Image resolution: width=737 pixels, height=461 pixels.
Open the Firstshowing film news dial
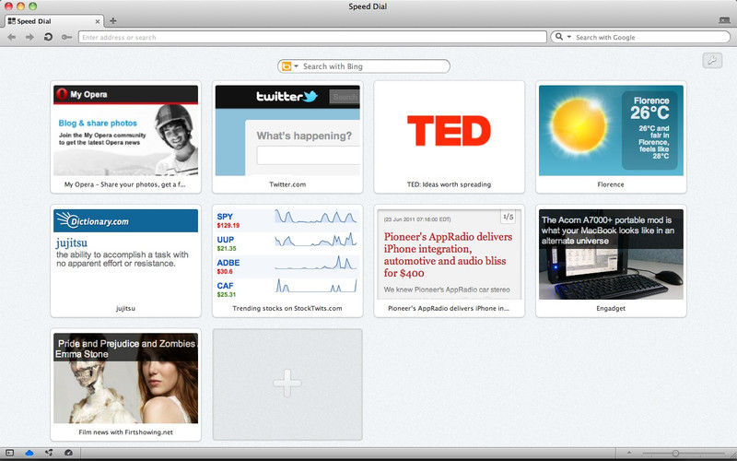pos(125,384)
